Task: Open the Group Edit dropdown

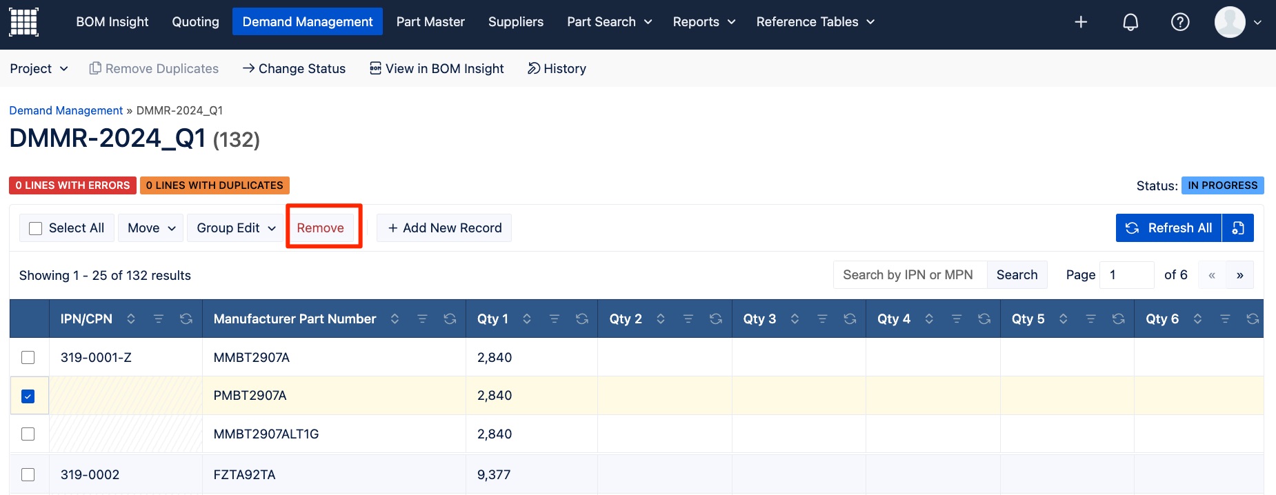Action: pyautogui.click(x=236, y=228)
